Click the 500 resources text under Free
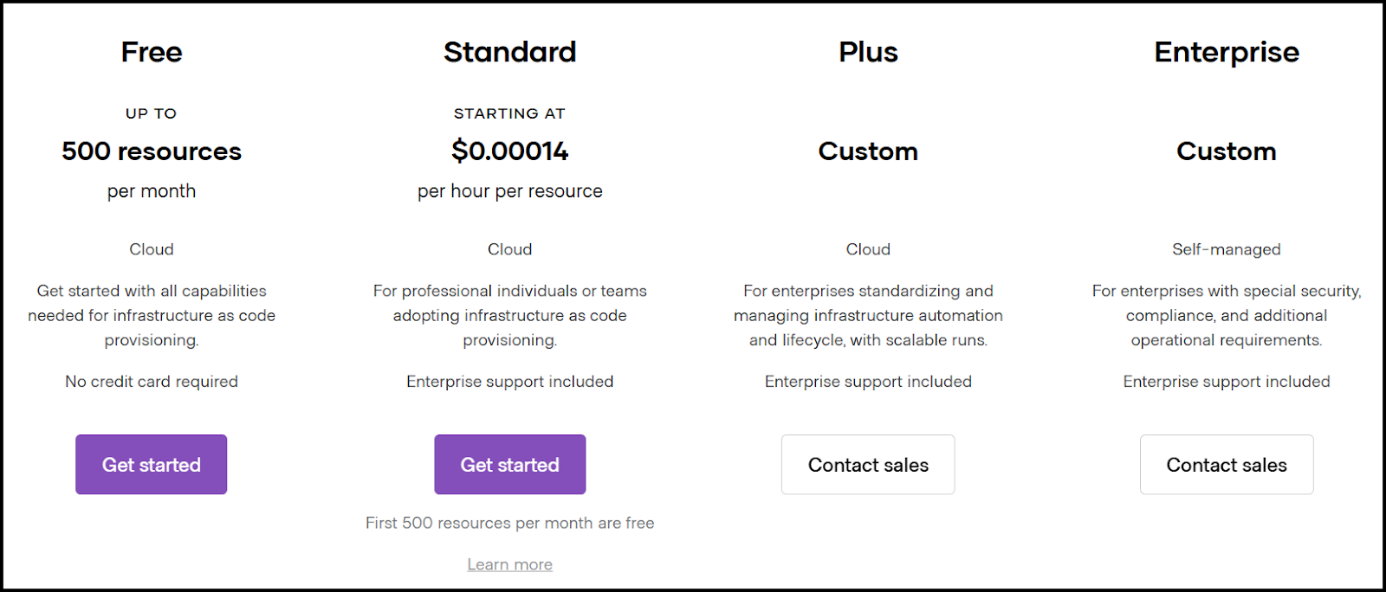The width and height of the screenshot is (1386, 592). [151, 151]
